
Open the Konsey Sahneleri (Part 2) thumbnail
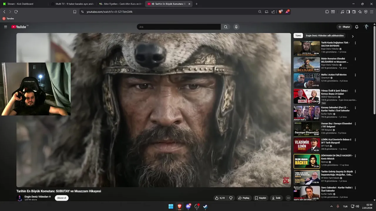tap(307, 113)
